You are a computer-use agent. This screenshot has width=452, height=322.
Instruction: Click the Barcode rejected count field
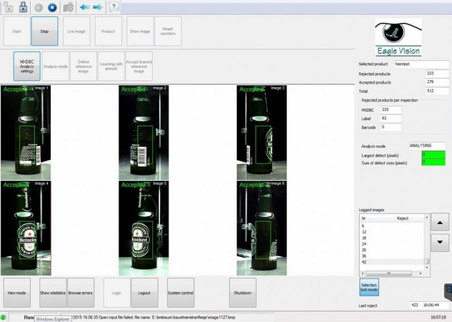(391, 127)
